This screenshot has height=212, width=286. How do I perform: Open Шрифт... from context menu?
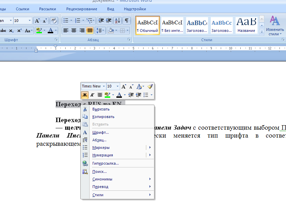[x=117, y=132]
